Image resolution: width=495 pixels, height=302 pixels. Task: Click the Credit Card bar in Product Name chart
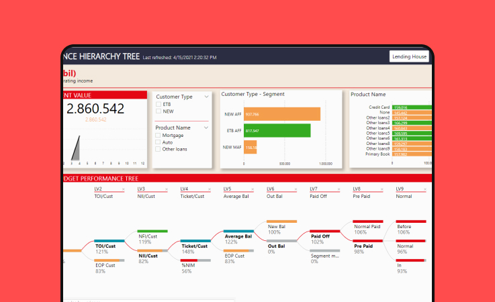pos(420,107)
